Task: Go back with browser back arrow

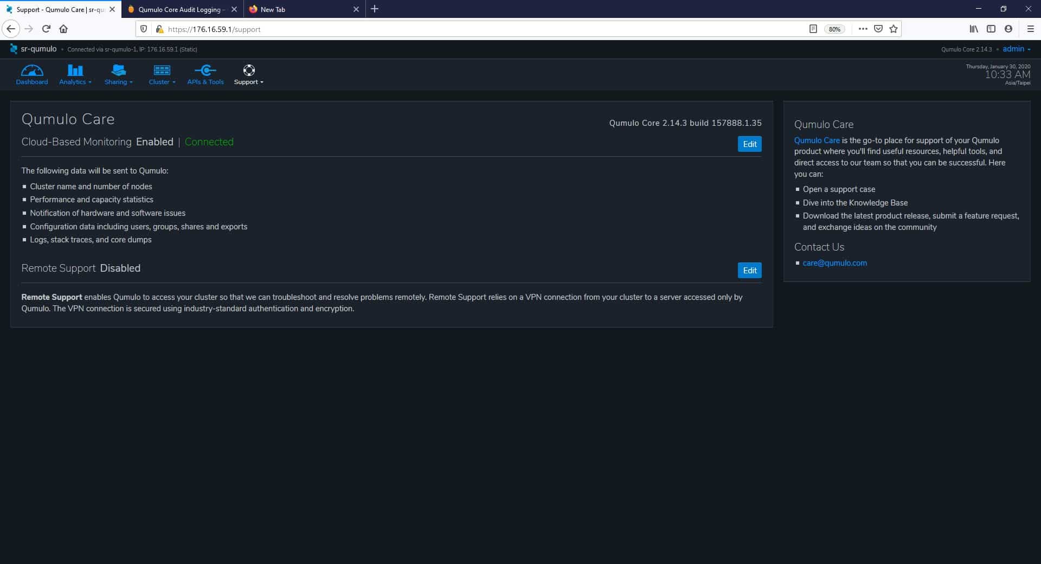Action: coord(11,29)
